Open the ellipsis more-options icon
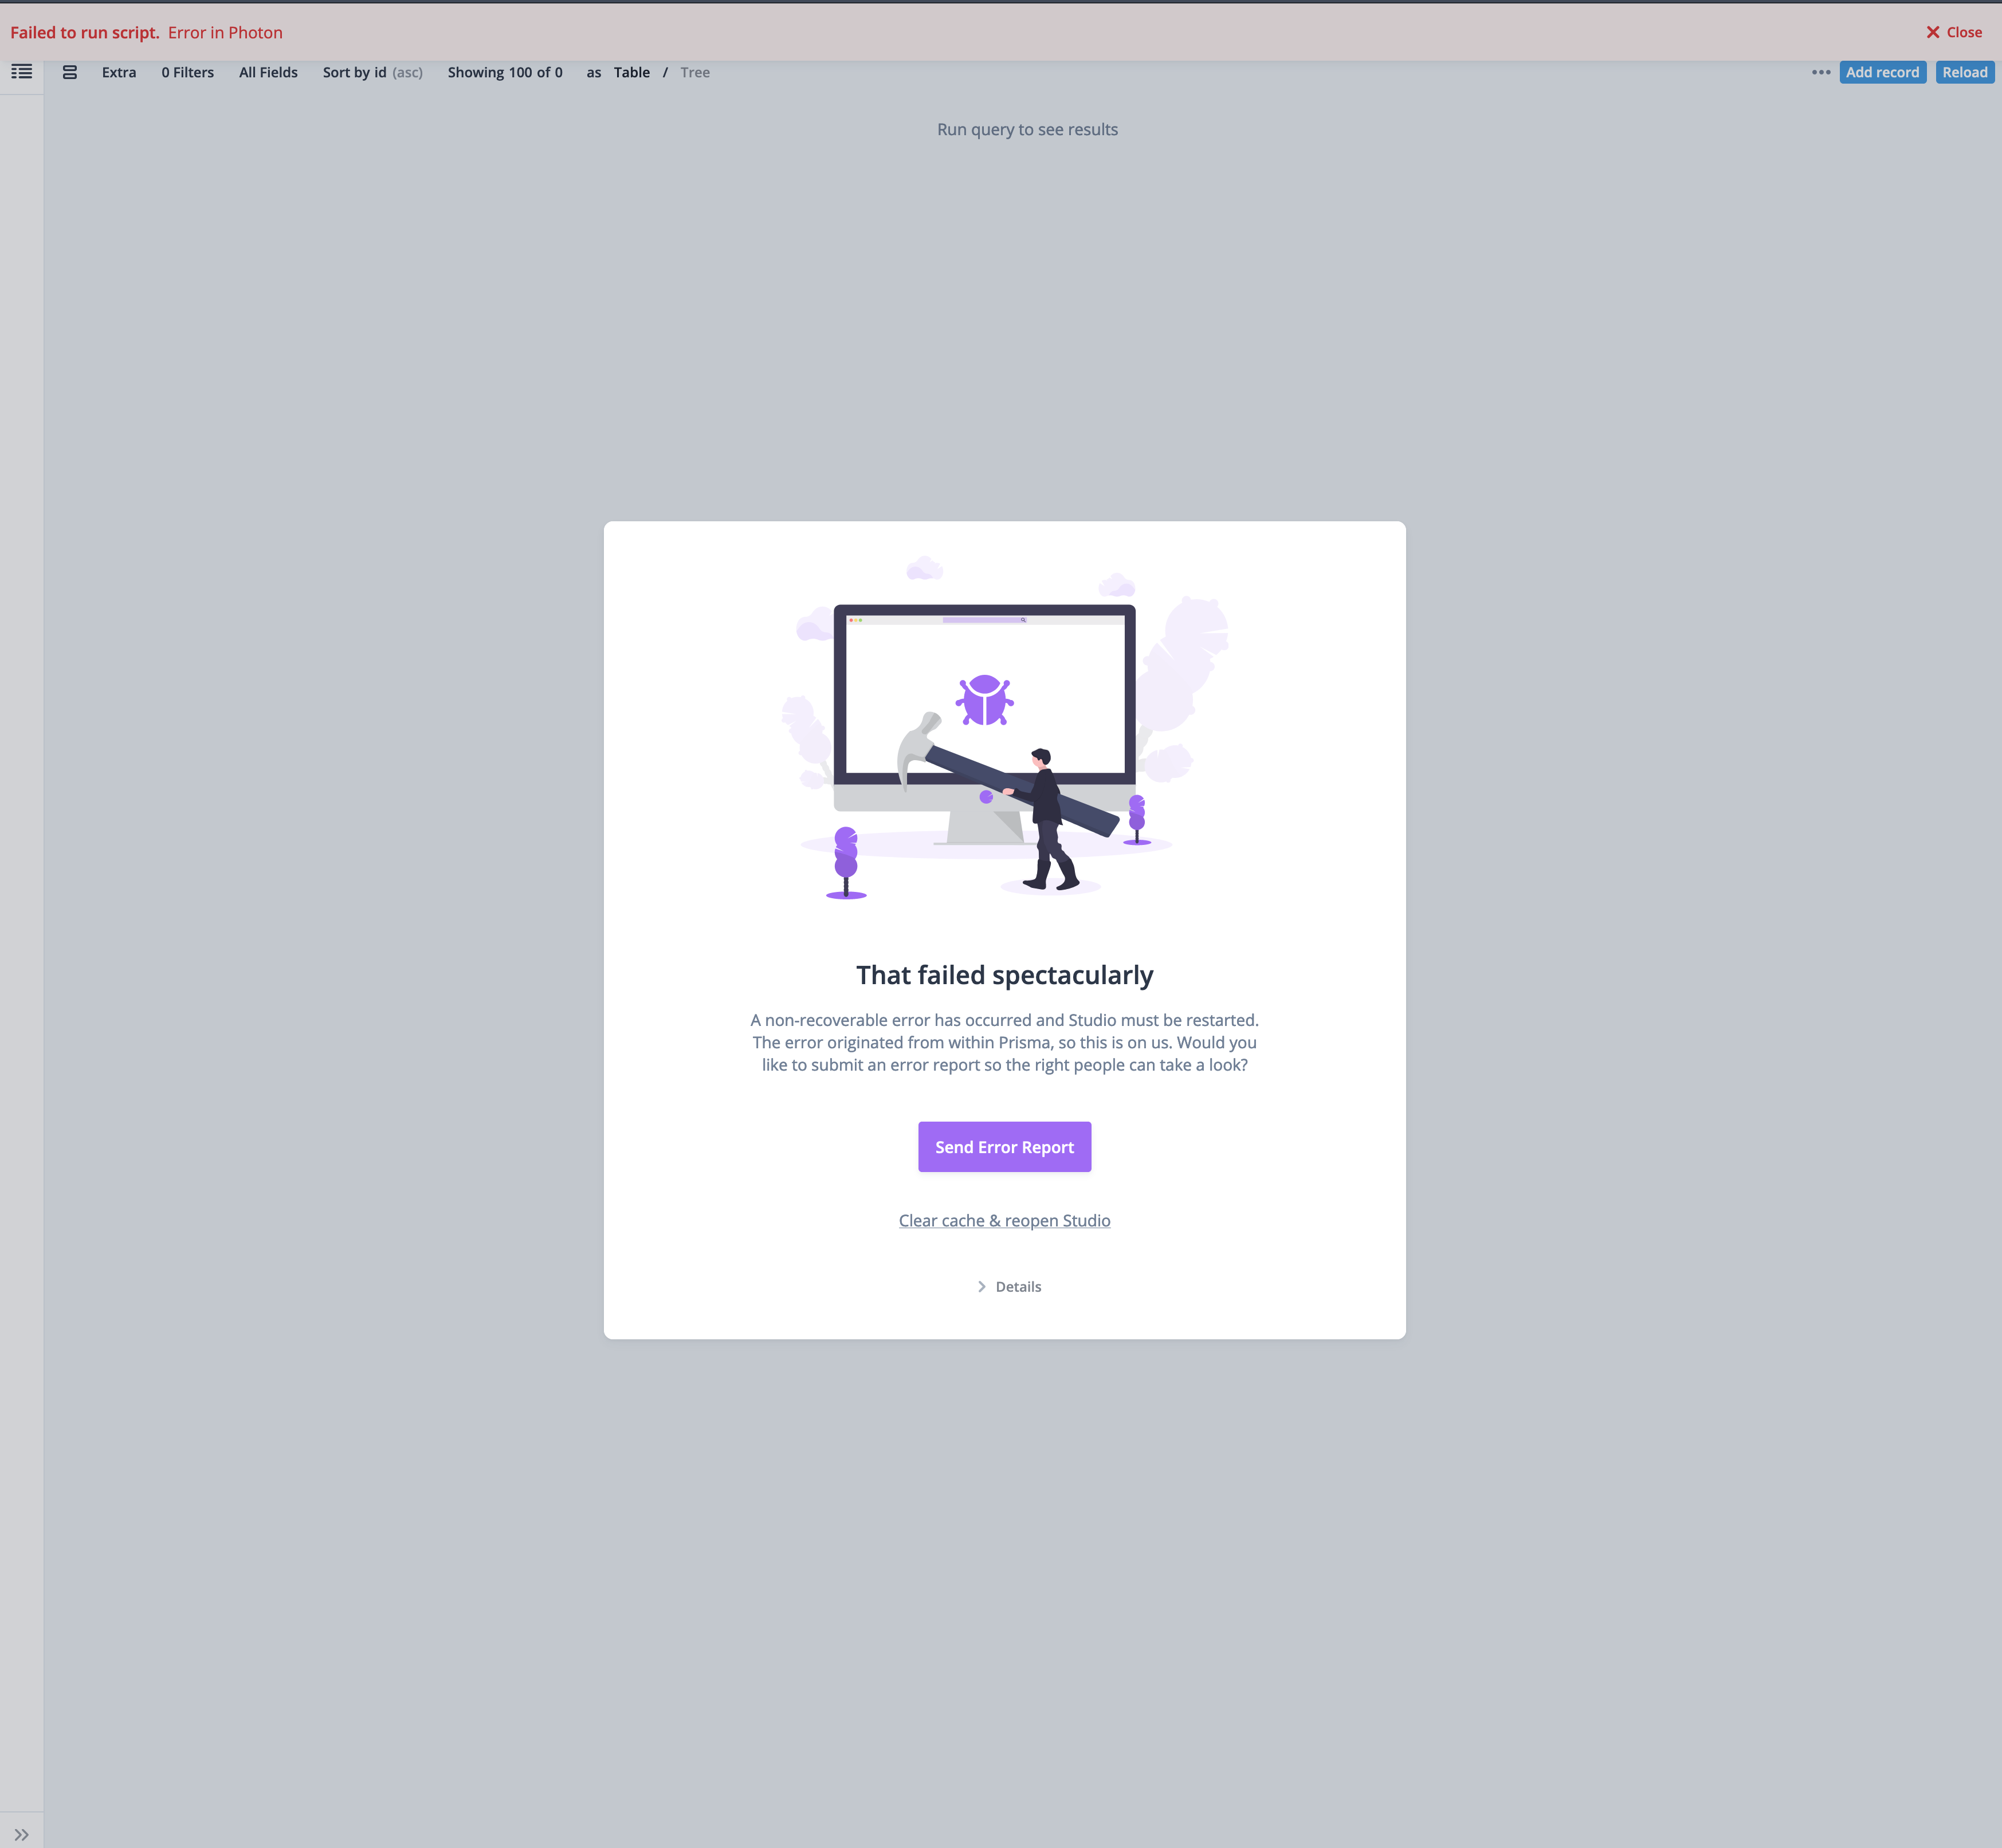This screenshot has height=1848, width=2002. 1818,71
